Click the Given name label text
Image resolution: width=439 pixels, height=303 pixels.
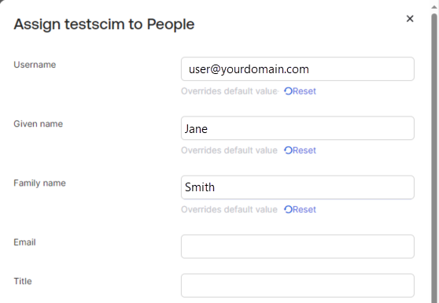(38, 124)
